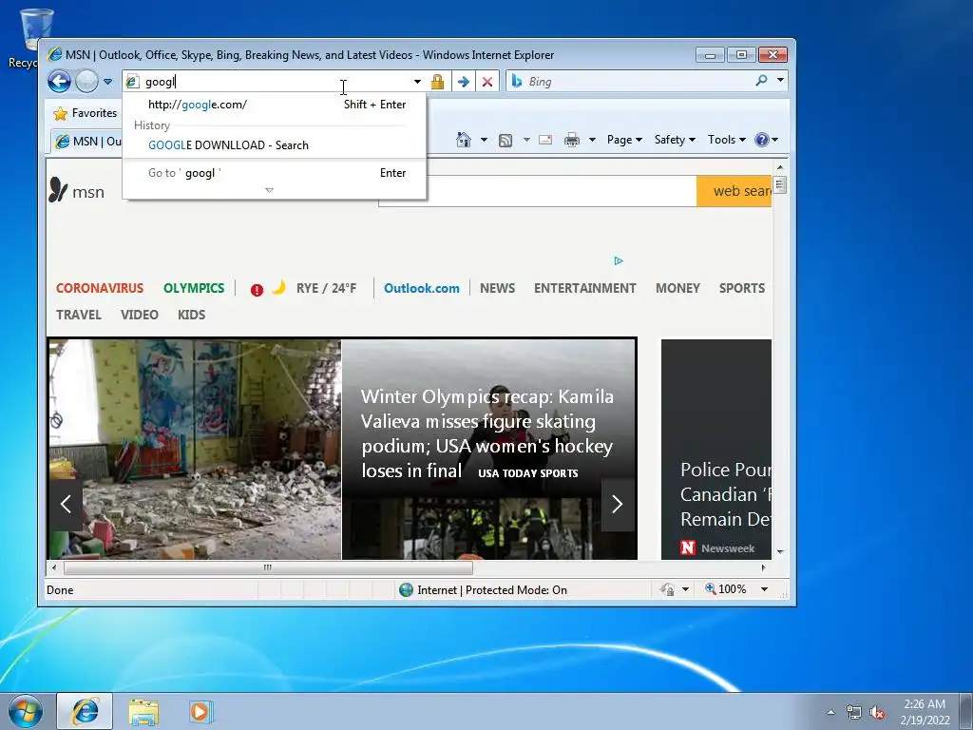Open the Safety menu
Screen dimensions: 973x730
(675, 140)
